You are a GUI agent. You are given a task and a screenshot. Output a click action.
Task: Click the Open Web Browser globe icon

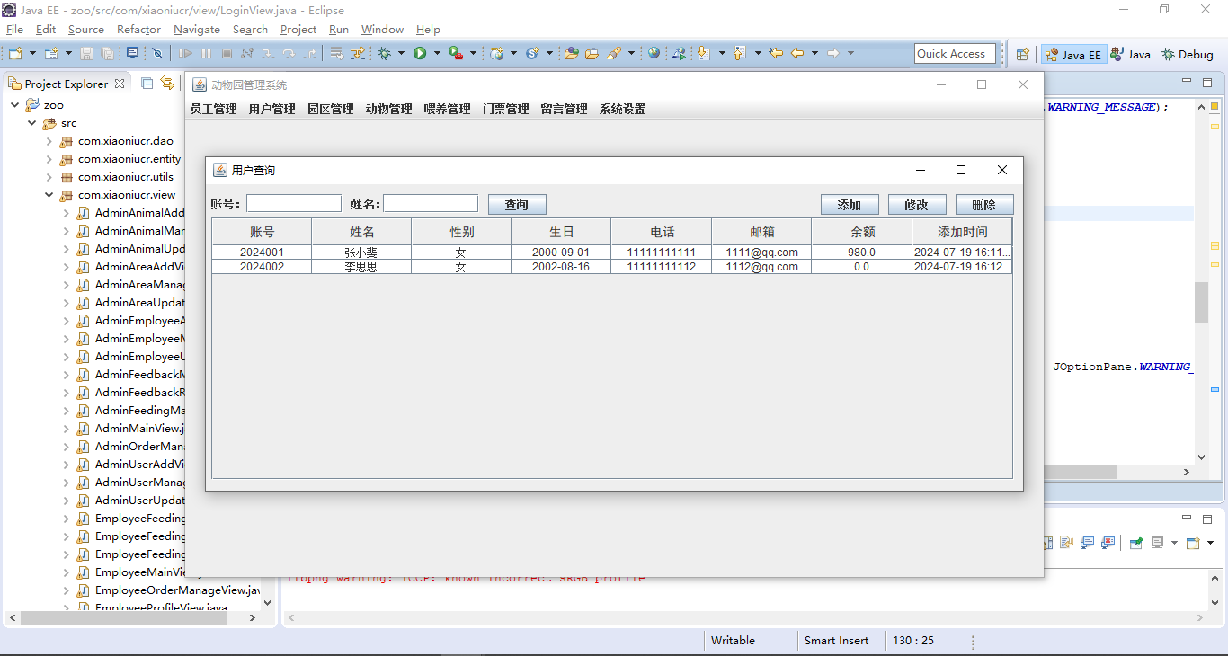(654, 53)
